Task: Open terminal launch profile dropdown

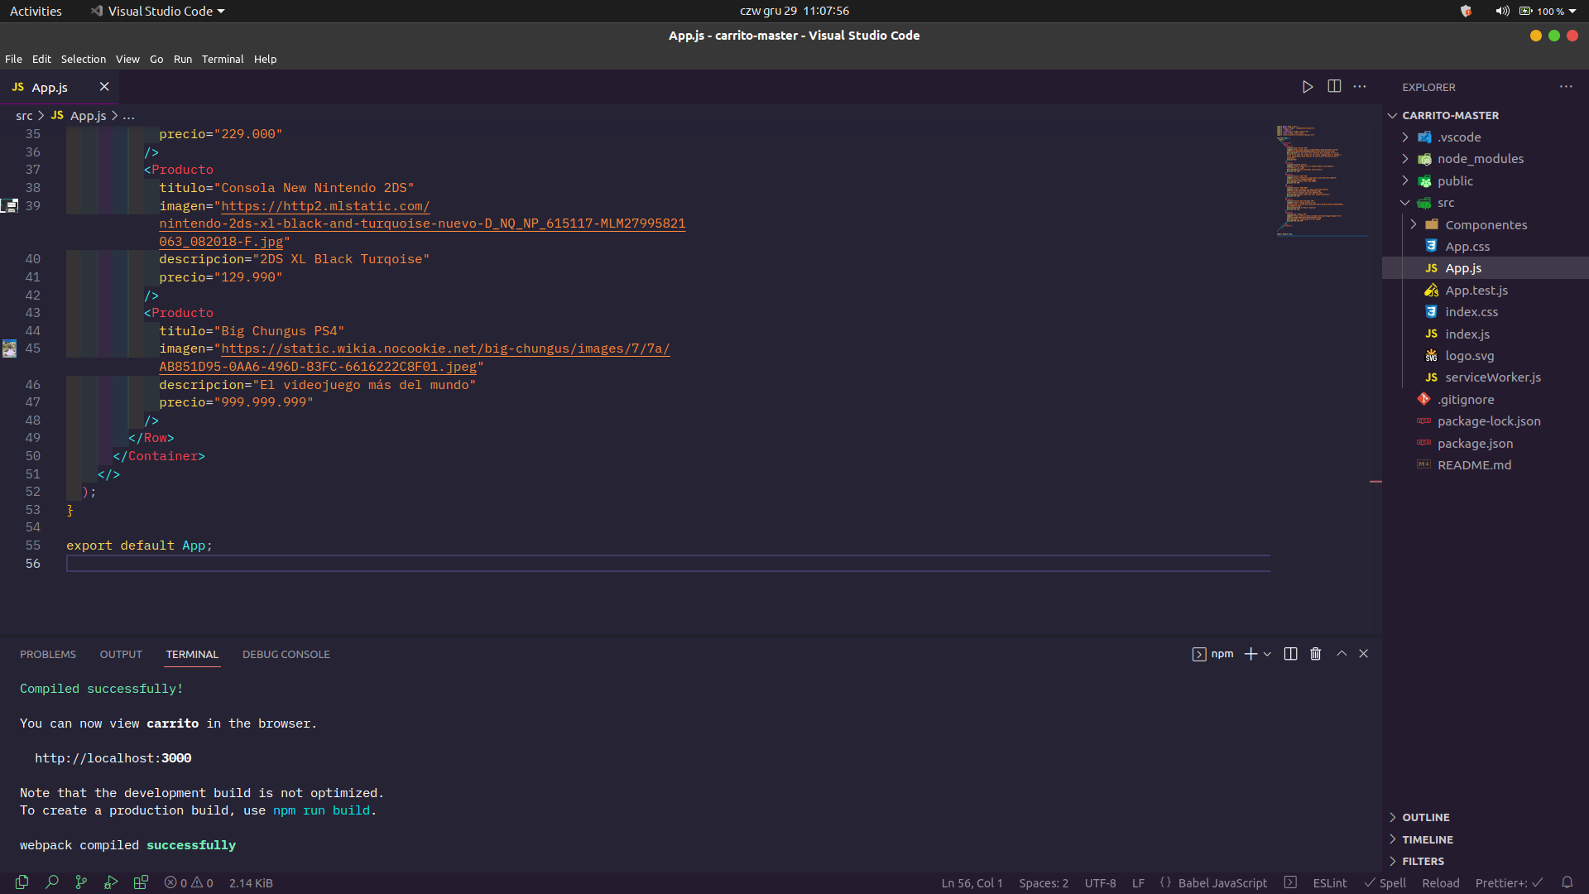Action: 1267,654
